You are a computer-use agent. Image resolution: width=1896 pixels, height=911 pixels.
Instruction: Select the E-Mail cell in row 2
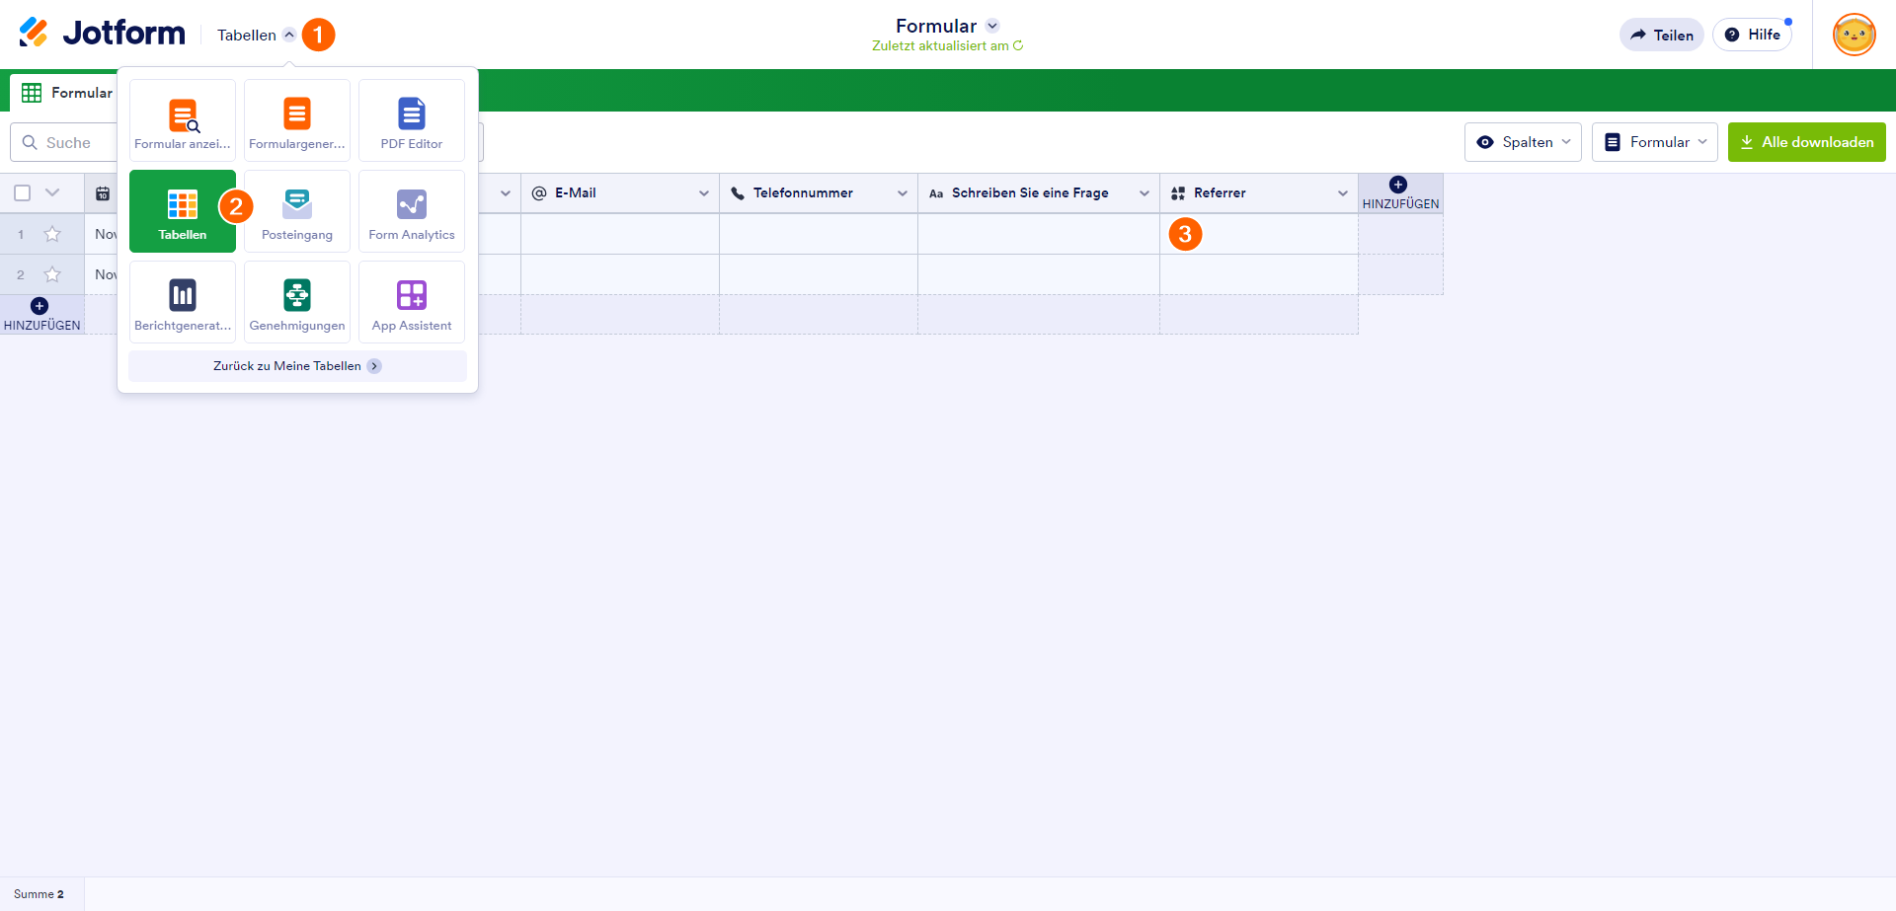620,274
